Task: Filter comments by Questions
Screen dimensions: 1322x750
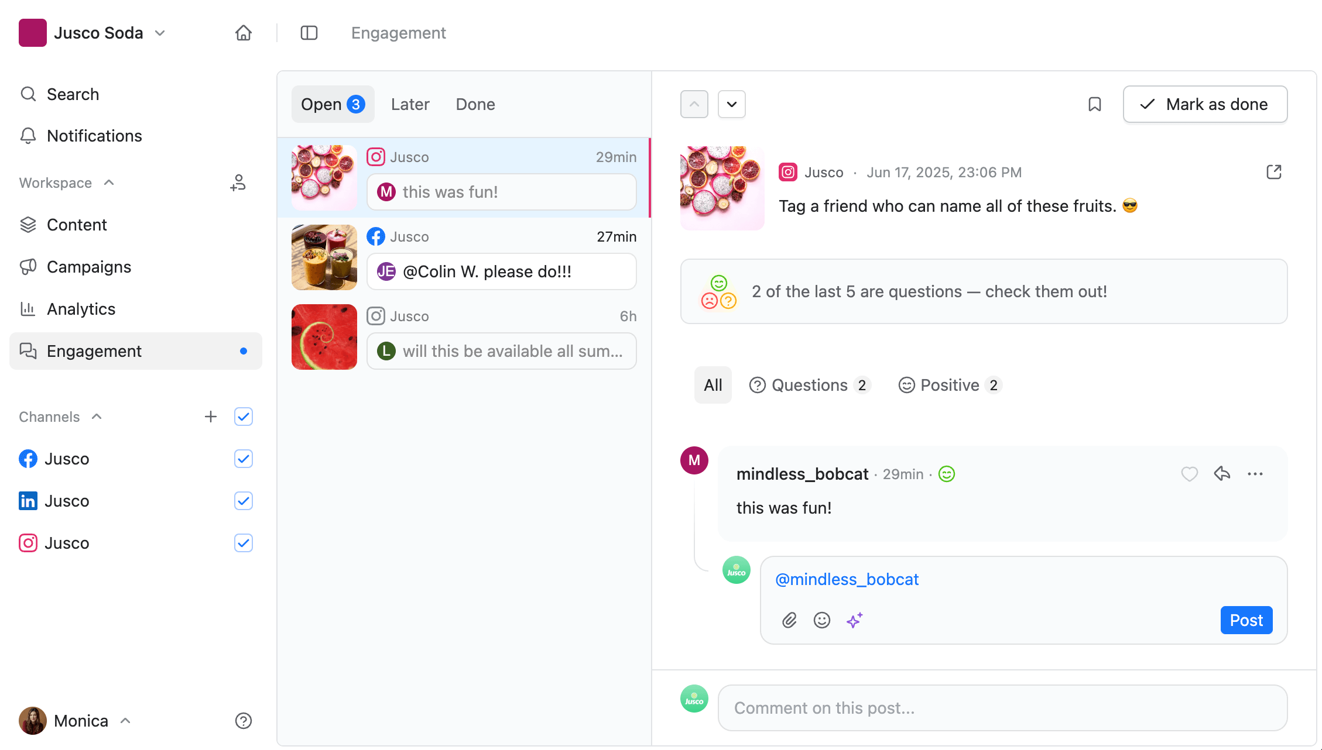Action: (x=810, y=385)
